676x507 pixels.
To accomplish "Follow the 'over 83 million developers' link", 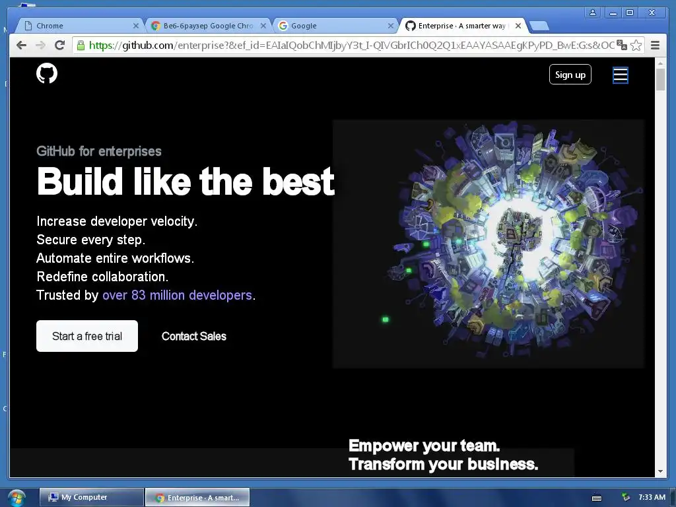I will [177, 295].
